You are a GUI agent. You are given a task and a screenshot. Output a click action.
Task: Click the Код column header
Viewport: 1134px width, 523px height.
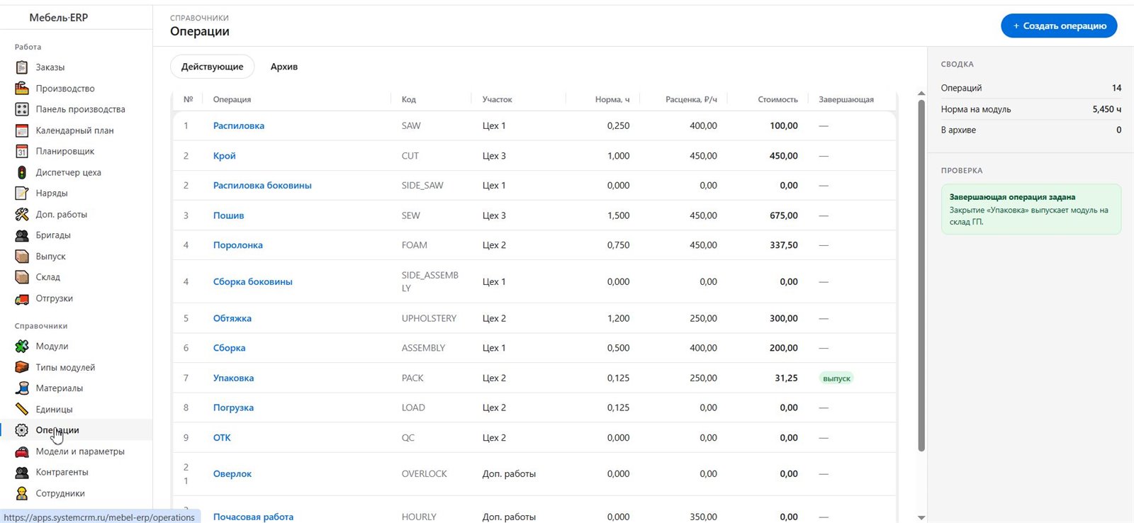click(x=409, y=99)
